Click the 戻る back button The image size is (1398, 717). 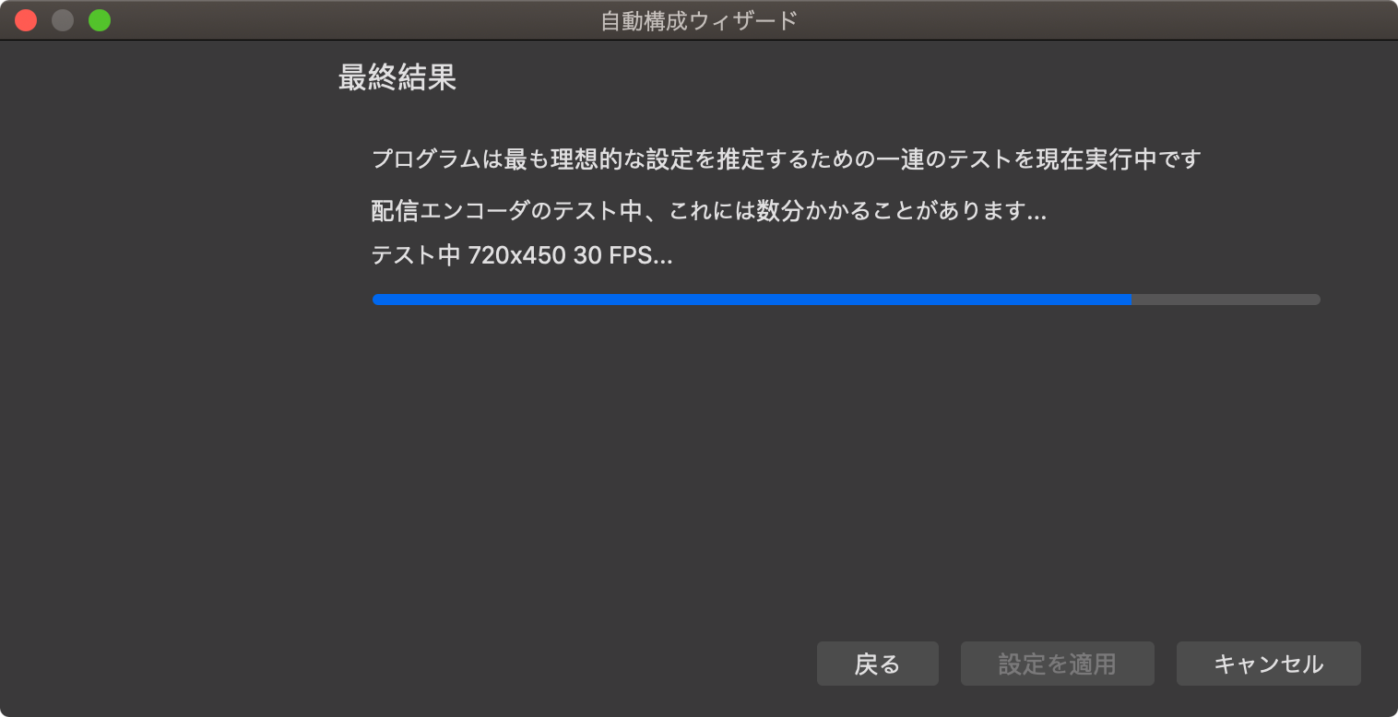[x=877, y=664]
